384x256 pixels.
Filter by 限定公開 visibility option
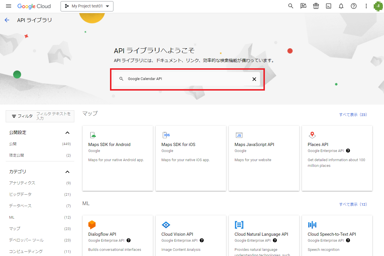pyautogui.click(x=17, y=155)
